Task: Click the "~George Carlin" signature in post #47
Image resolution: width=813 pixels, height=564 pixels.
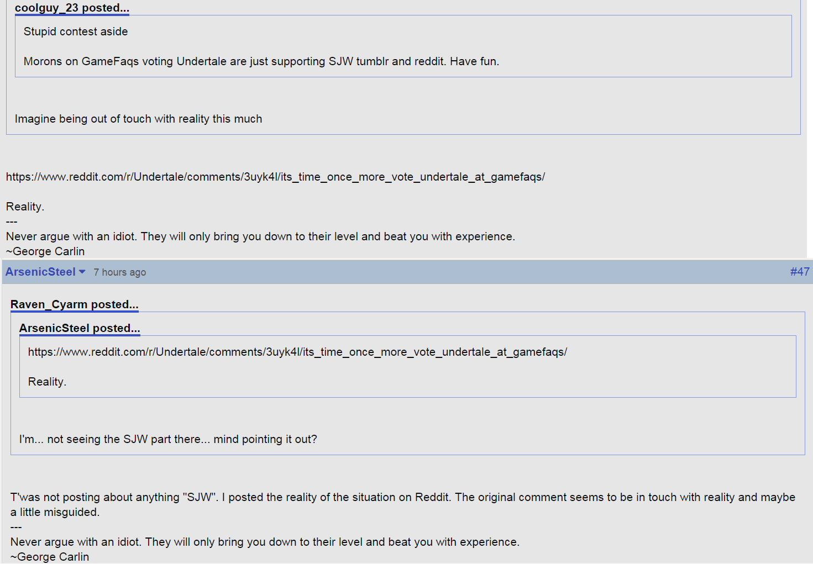Action: (50, 557)
